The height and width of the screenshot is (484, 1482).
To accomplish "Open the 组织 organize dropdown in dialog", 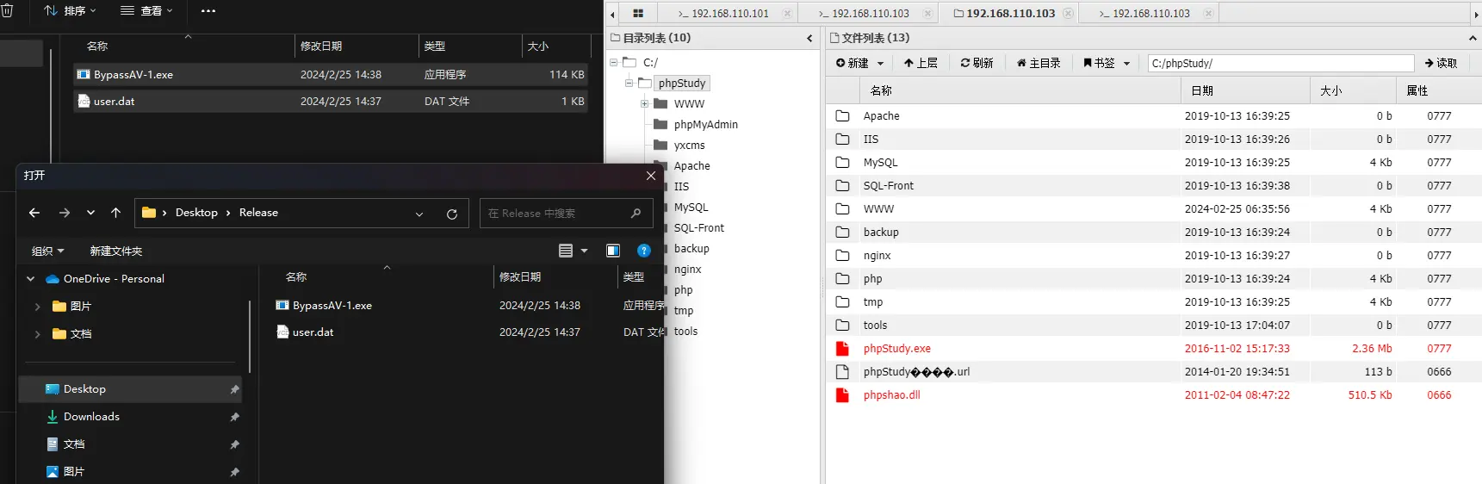I will [x=47, y=251].
